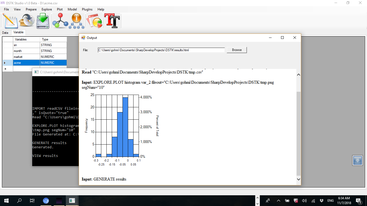Click the box and disc toolbar icon
Screen dimensions: 367x206
27,21
